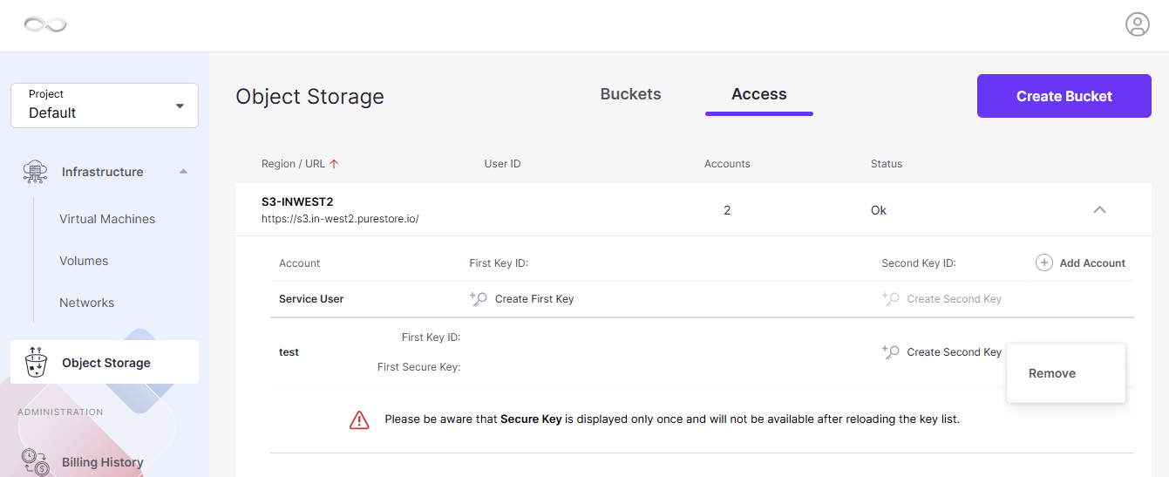Click the Accounts column header
The width and height of the screenshot is (1169, 477).
pyautogui.click(x=727, y=163)
